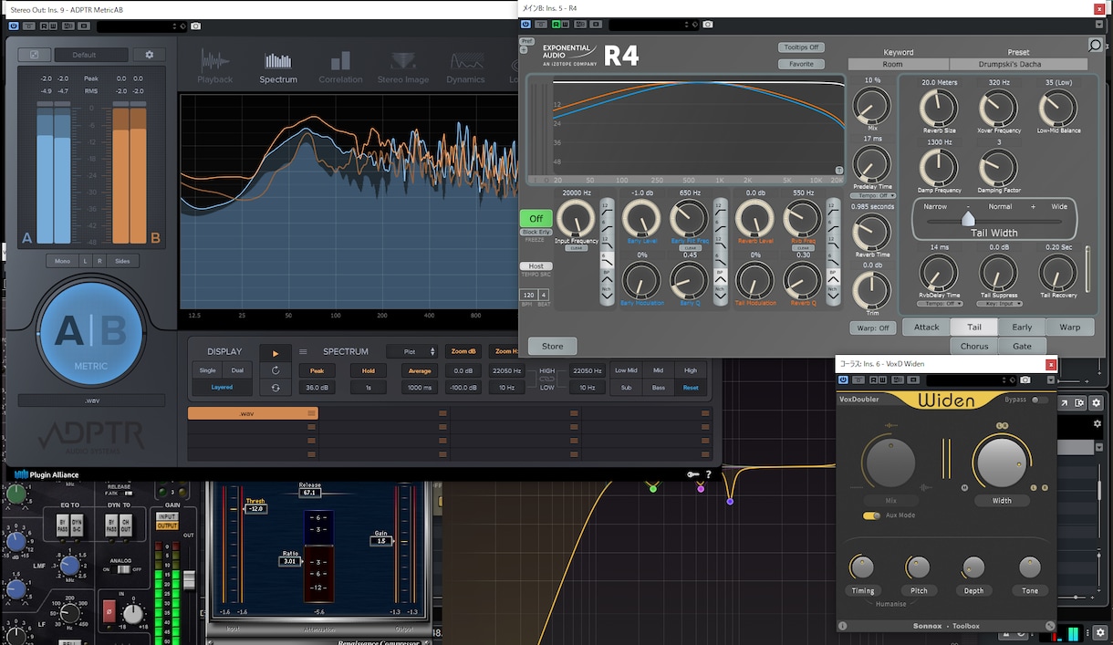Viewport: 1113px width, 645px height.
Task: Open the Drumpski's Dacha preset dropdown
Action: pyautogui.click(x=1018, y=65)
